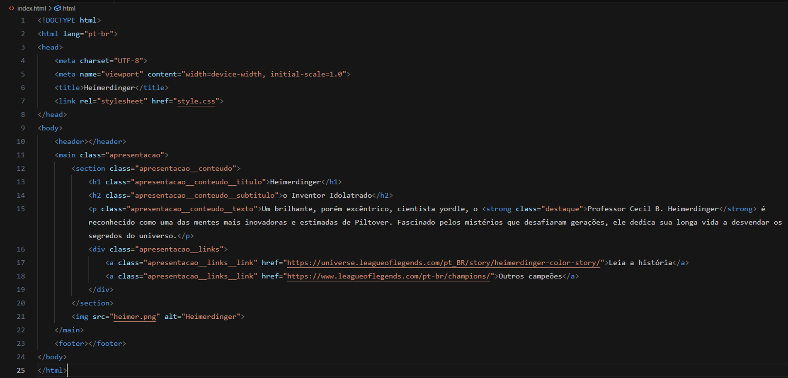Follow the universe.leagueoflegends.com story URL

[444, 263]
